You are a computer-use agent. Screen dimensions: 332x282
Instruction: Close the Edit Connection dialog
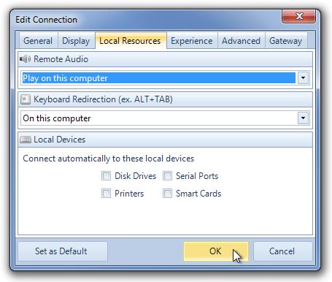coord(299,16)
